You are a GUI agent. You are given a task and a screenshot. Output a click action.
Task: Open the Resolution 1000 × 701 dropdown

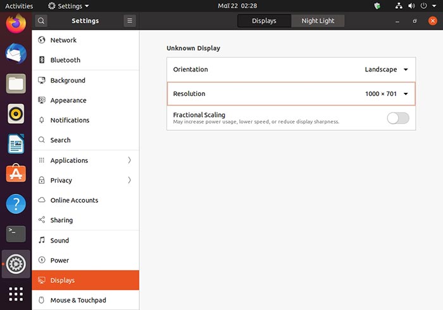(x=386, y=94)
